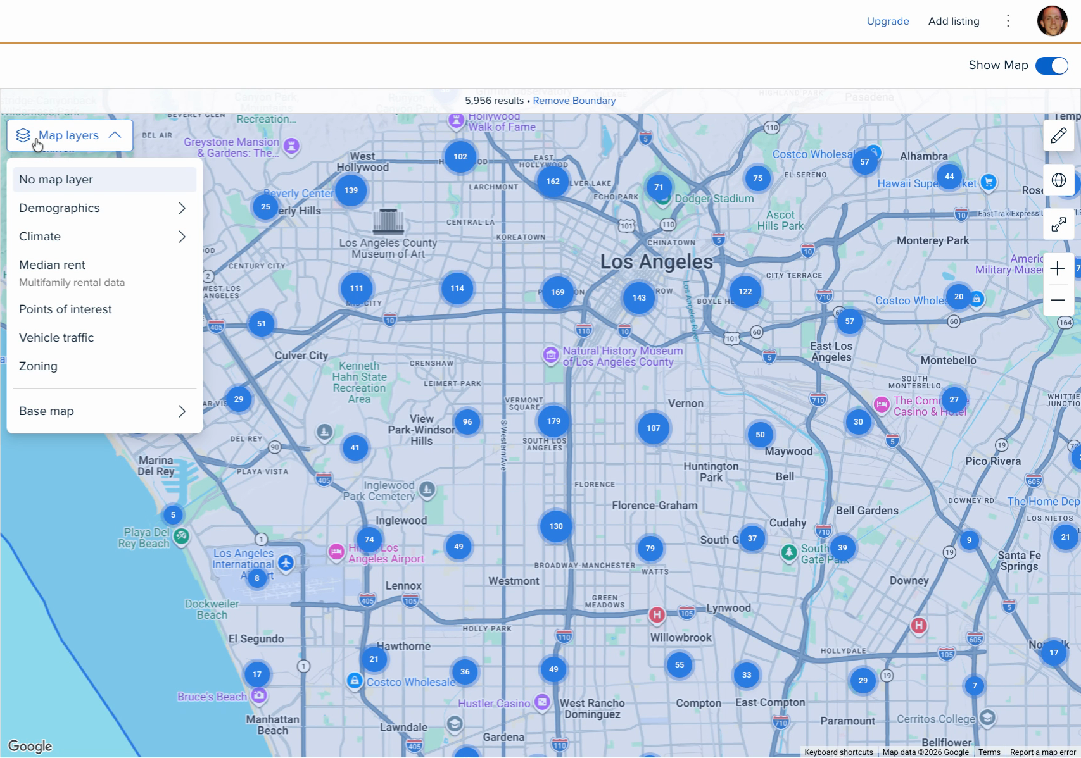Click the "5,956 results" count text
This screenshot has width=1081, height=758.
coord(495,101)
